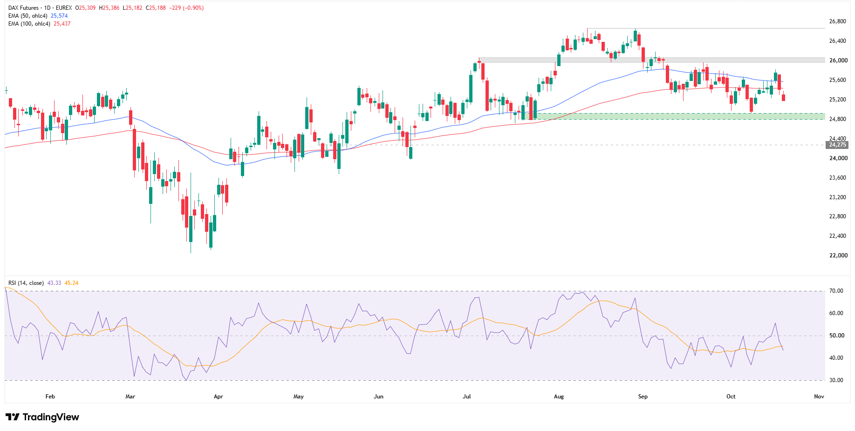Click the daily change −229 (−0.90%)
Image resolution: width=855 pixels, height=431 pixels.
[x=187, y=8]
